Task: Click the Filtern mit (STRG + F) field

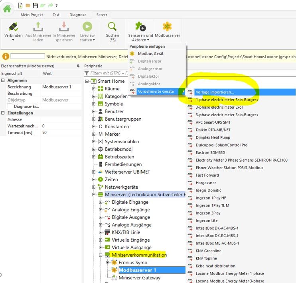Action: pyautogui.click(x=109, y=73)
